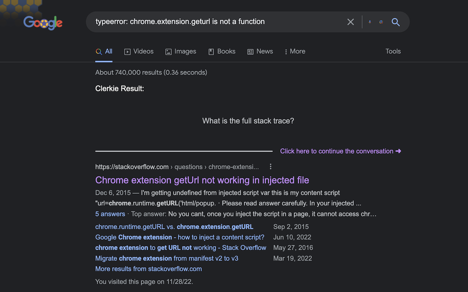This screenshot has height=292, width=468.
Task: Switch to the Videos tab
Action: (x=139, y=51)
